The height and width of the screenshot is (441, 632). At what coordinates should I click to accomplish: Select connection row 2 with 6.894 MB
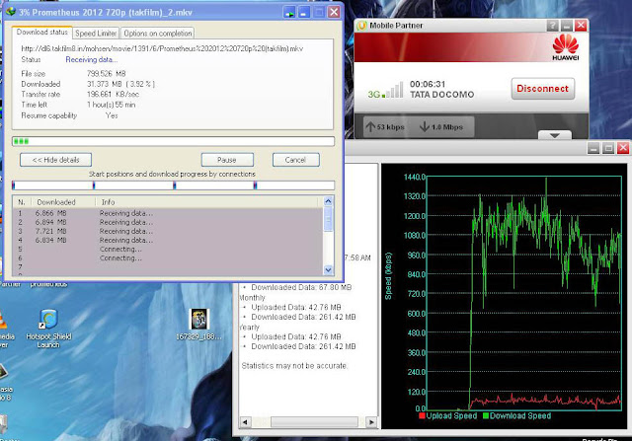[168, 222]
